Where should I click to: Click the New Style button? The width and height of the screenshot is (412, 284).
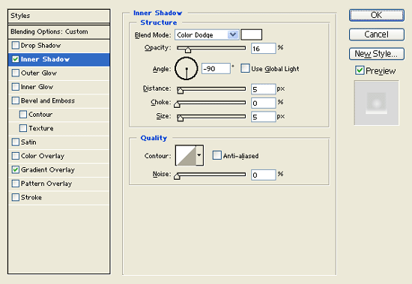pos(377,54)
